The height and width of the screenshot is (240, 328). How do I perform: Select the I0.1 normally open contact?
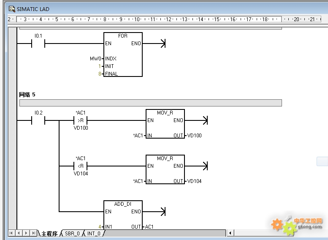38,44
